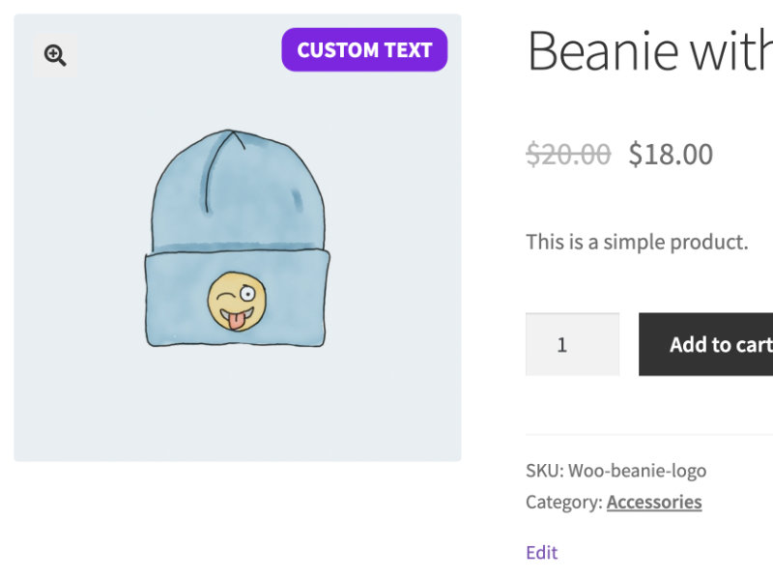Click the simple product description text
Image resolution: width=773 pixels, height=580 pixels.
[637, 242]
